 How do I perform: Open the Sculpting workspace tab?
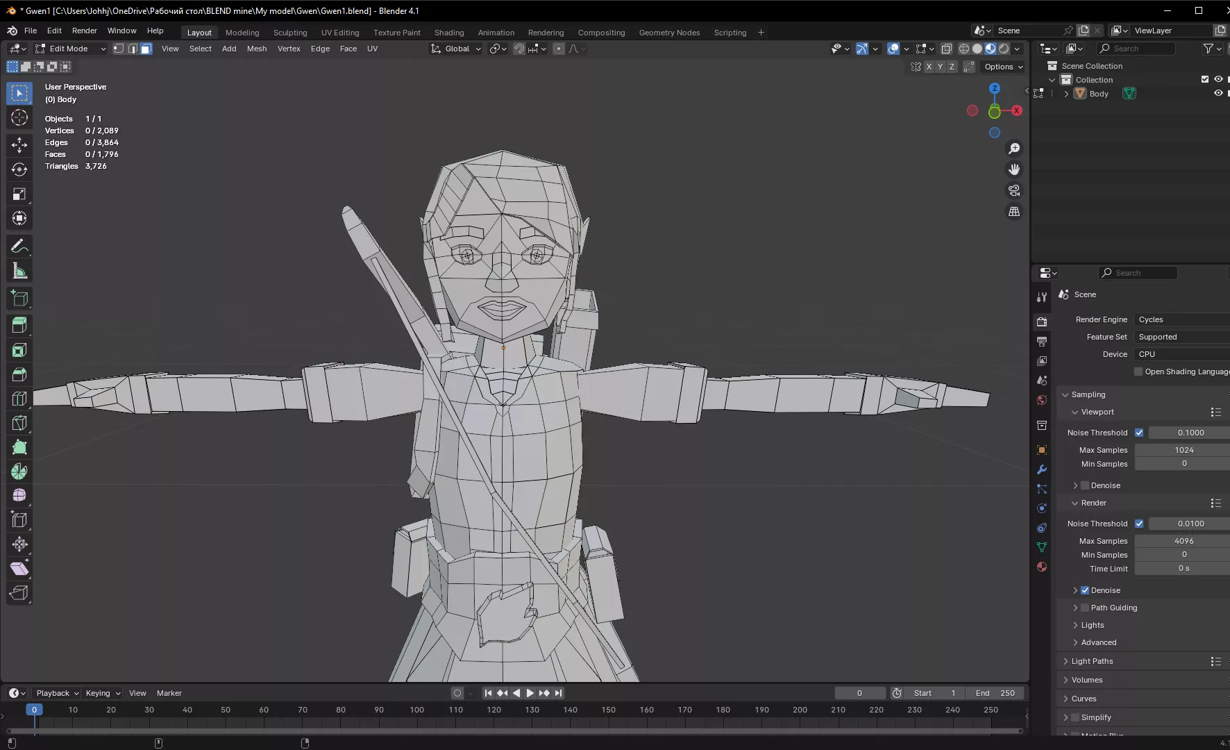click(x=290, y=33)
